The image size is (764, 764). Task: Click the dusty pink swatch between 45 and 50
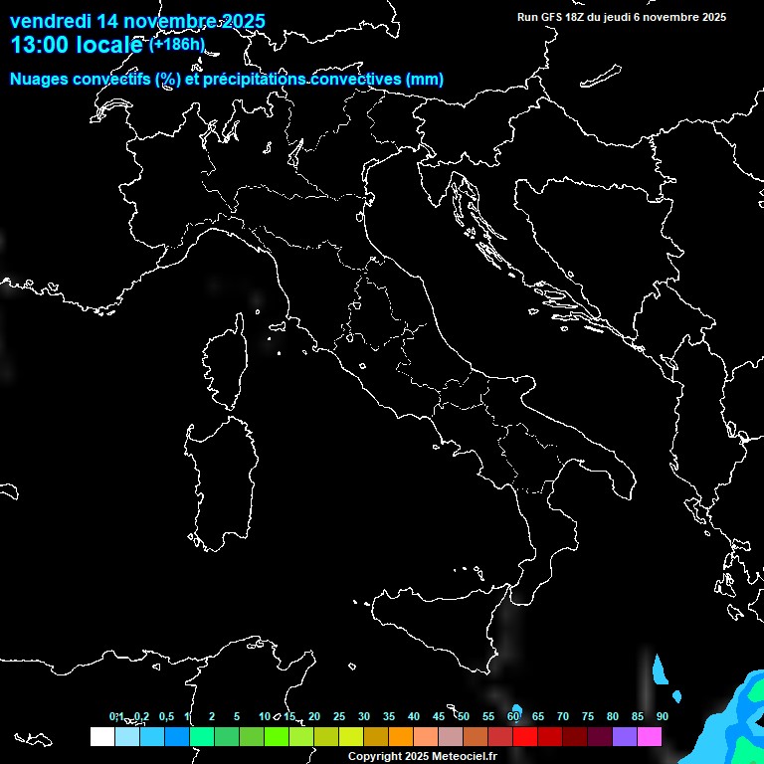(x=451, y=736)
